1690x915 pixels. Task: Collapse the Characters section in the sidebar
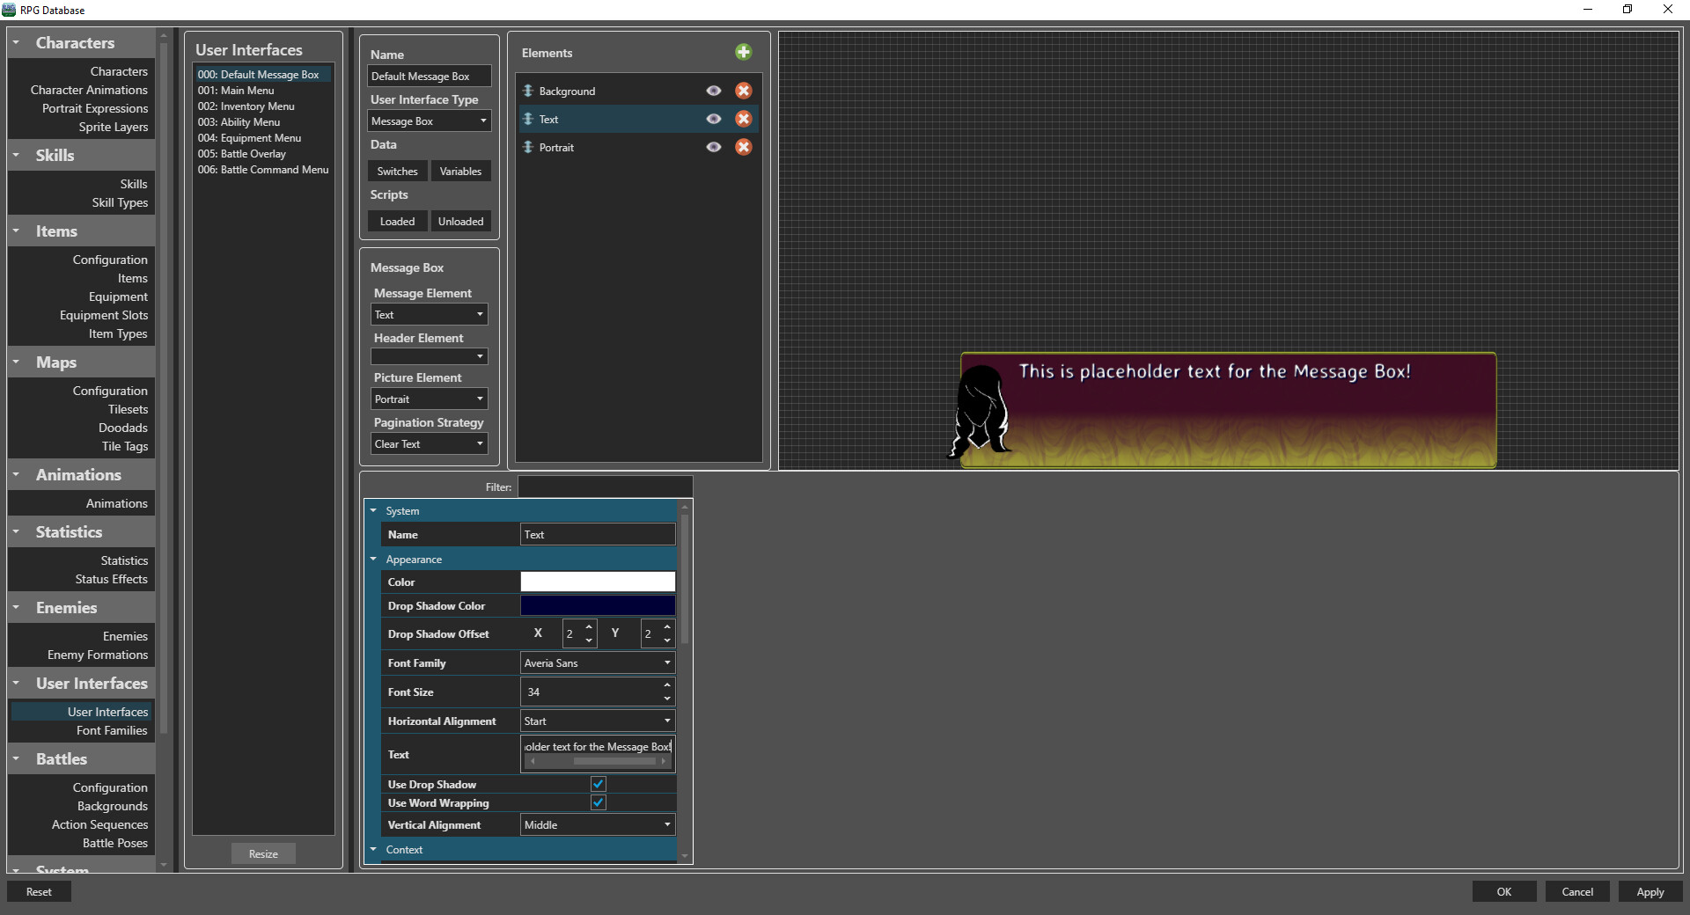pyautogui.click(x=16, y=42)
